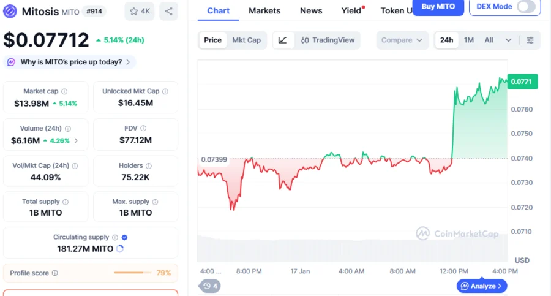Open the News tab
The height and width of the screenshot is (296, 551).
coord(311,10)
